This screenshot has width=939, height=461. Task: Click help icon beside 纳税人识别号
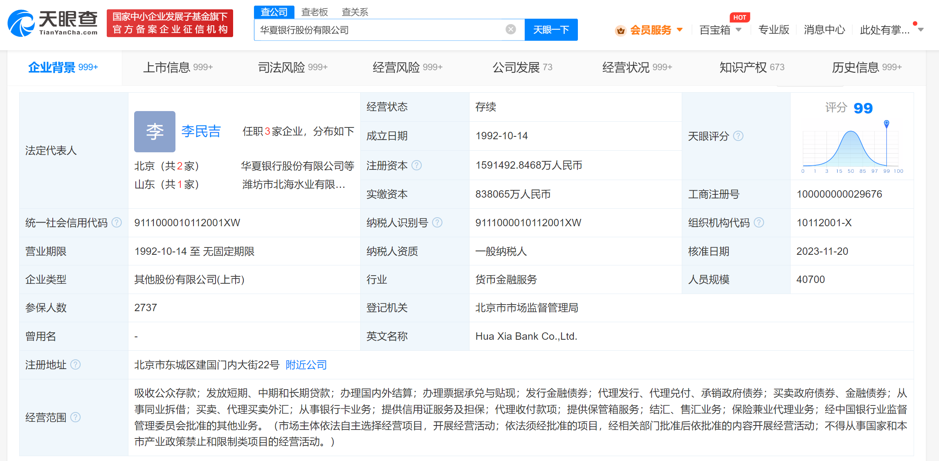437,223
